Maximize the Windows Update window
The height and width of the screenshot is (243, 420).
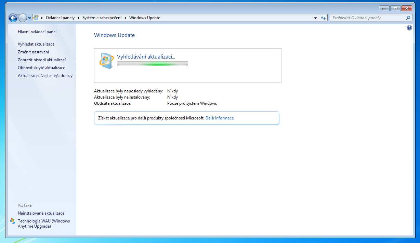coord(395,8)
